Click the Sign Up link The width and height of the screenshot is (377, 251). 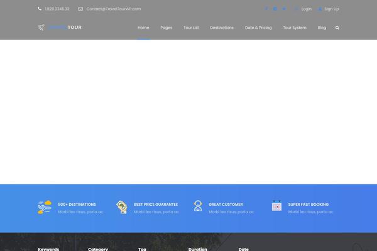331,9
